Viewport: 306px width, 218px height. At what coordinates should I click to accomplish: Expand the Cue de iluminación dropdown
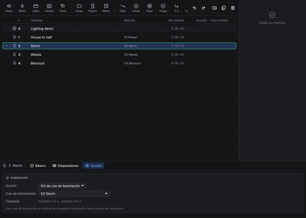click(74, 193)
